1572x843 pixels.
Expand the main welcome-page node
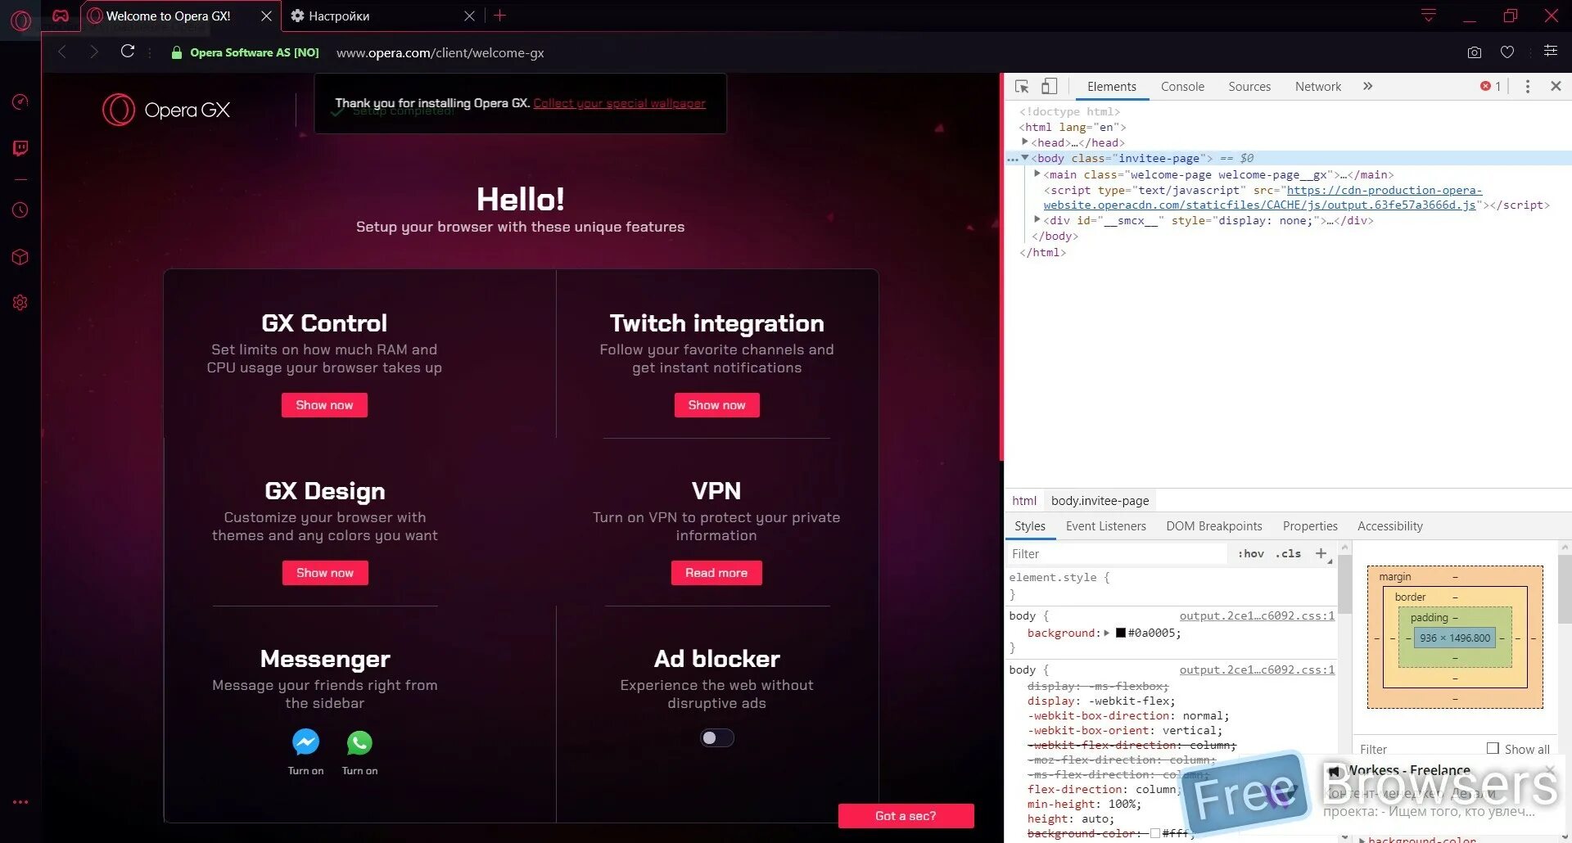click(1037, 174)
